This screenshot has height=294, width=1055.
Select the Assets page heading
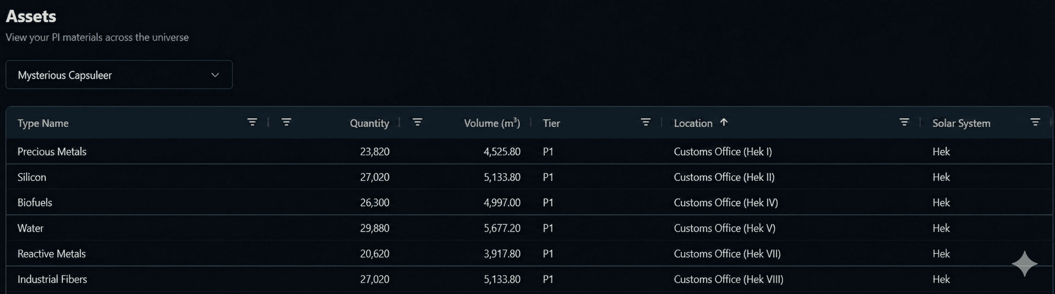click(x=31, y=16)
